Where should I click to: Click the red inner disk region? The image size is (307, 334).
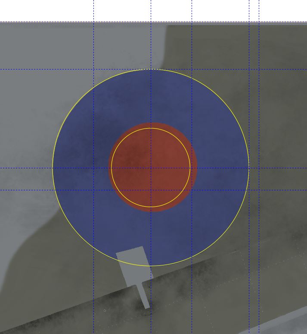[153, 167]
